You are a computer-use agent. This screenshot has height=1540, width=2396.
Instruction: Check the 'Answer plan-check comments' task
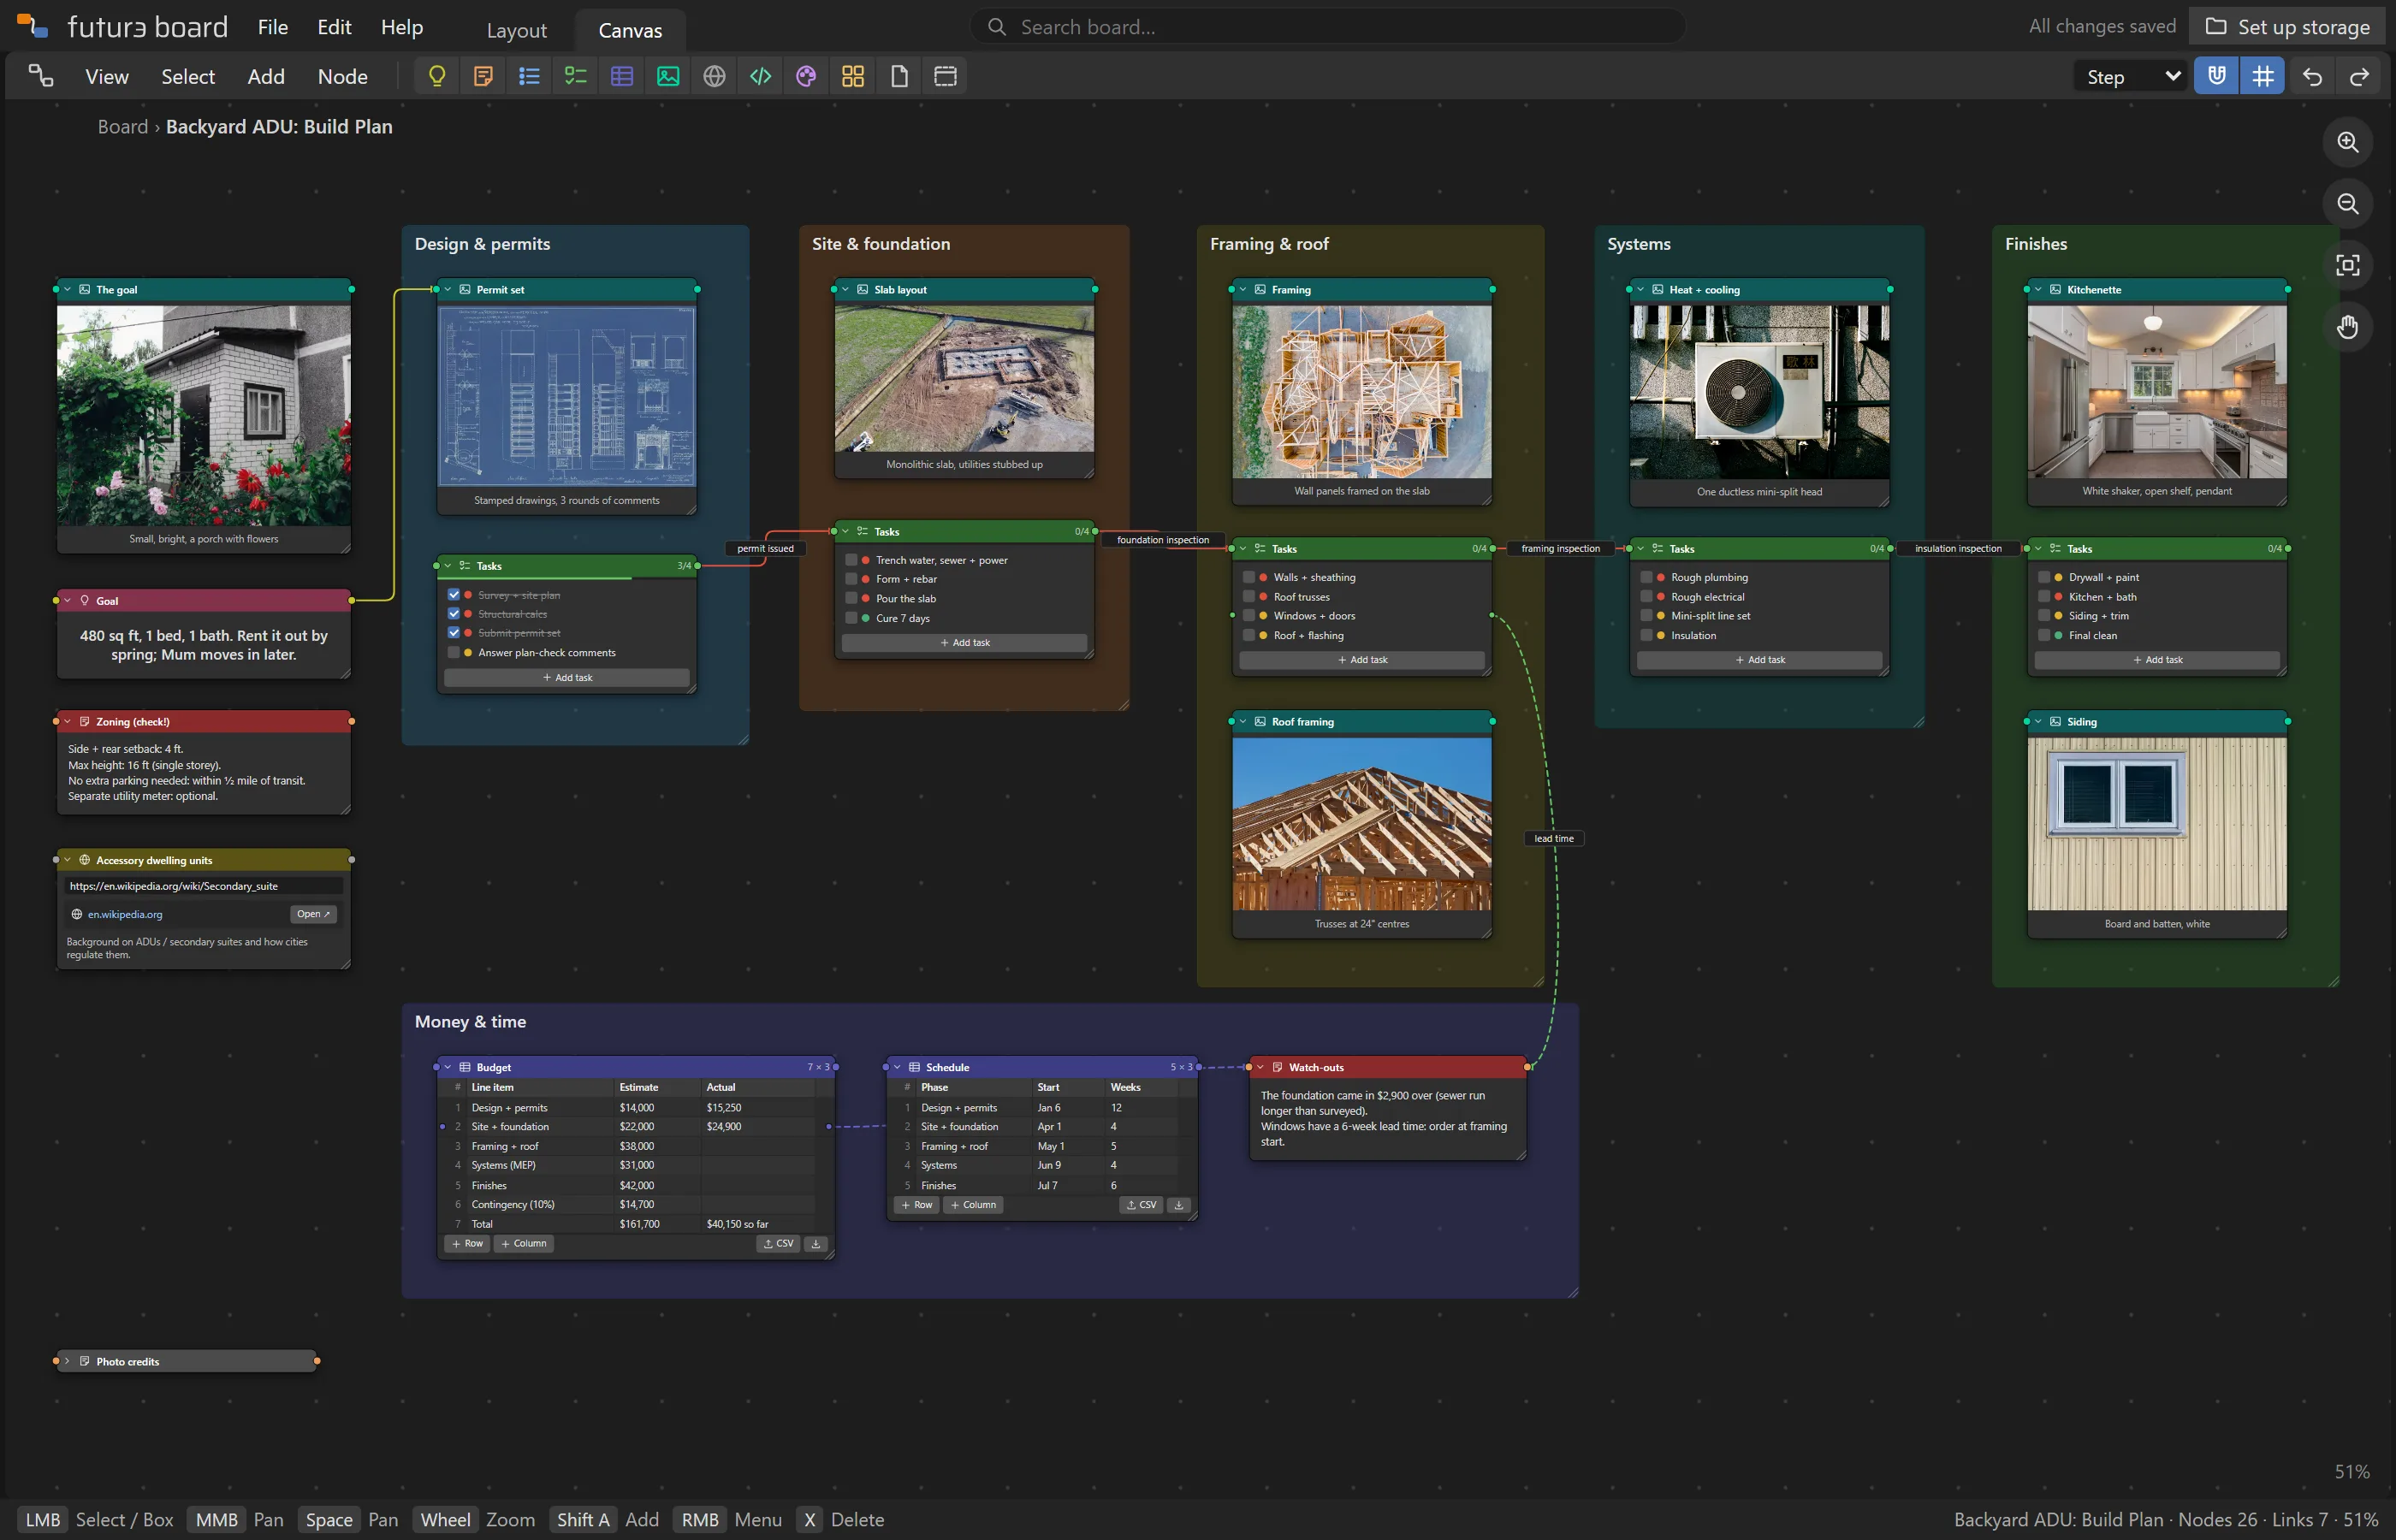point(454,652)
